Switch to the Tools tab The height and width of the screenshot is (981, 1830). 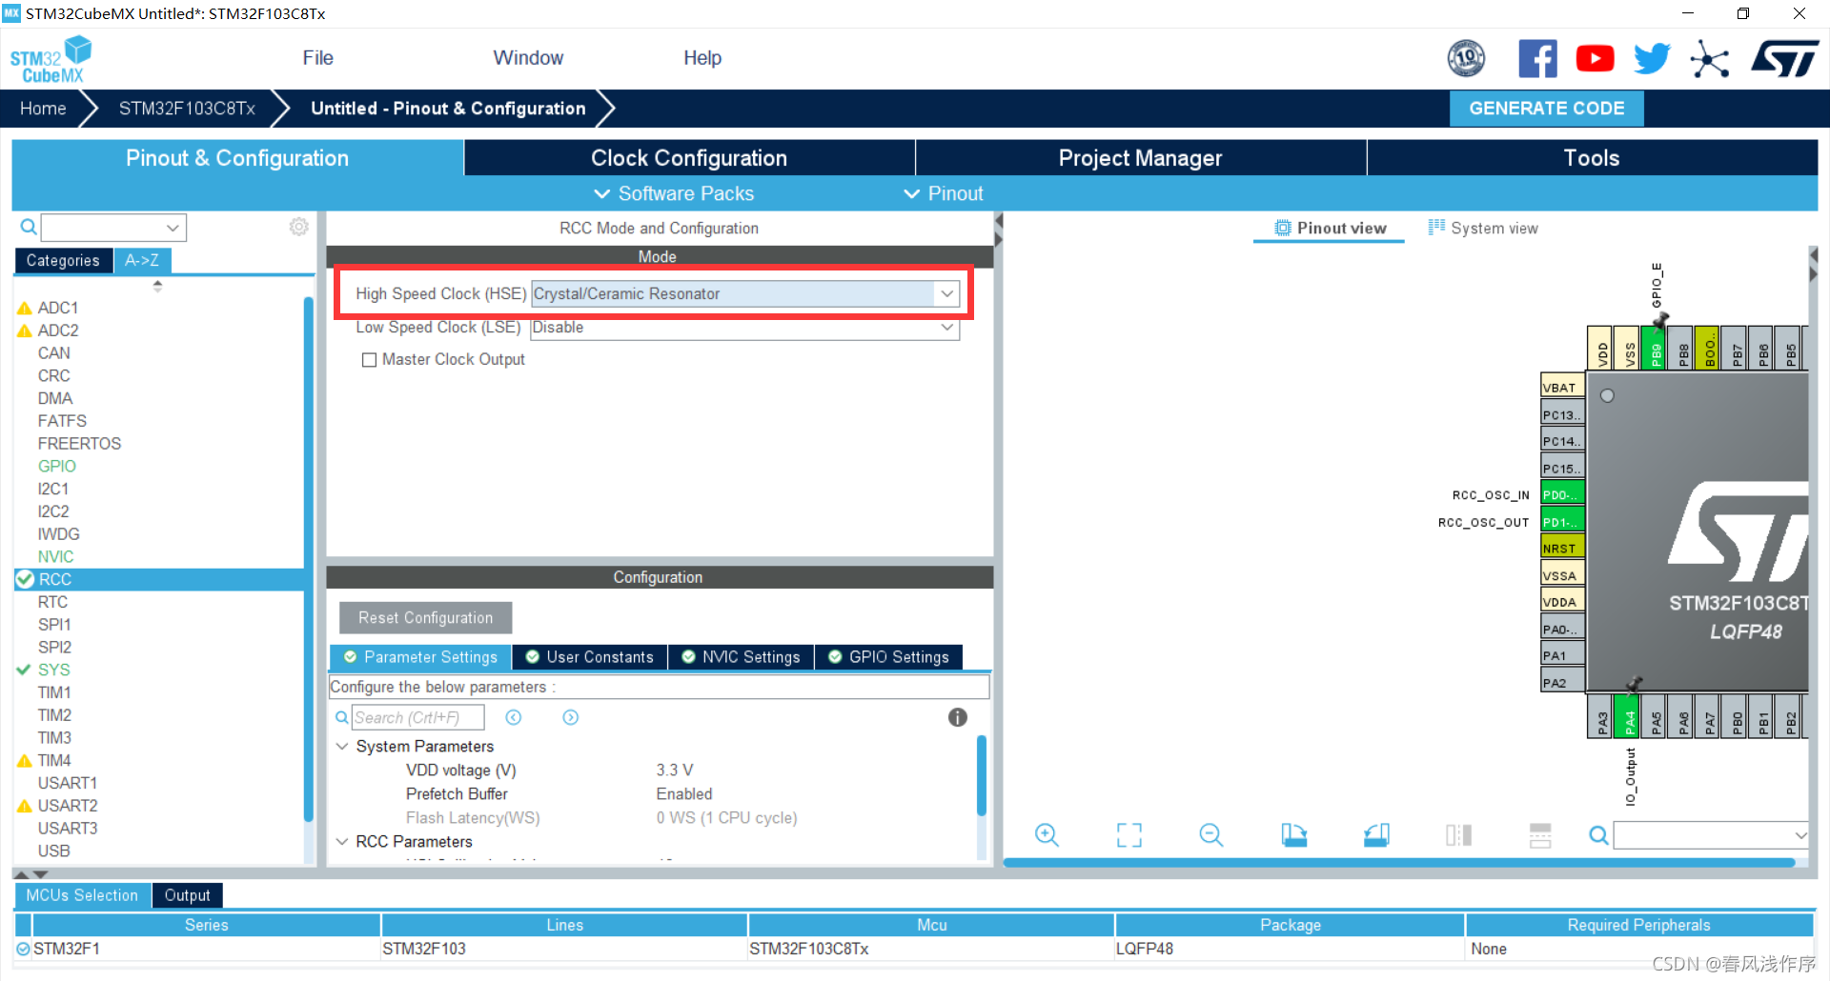click(1592, 158)
